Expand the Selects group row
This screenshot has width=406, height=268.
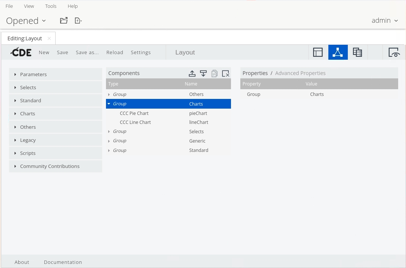pos(109,131)
